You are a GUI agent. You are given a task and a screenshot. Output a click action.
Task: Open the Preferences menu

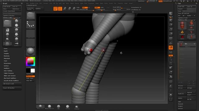point(91,3)
